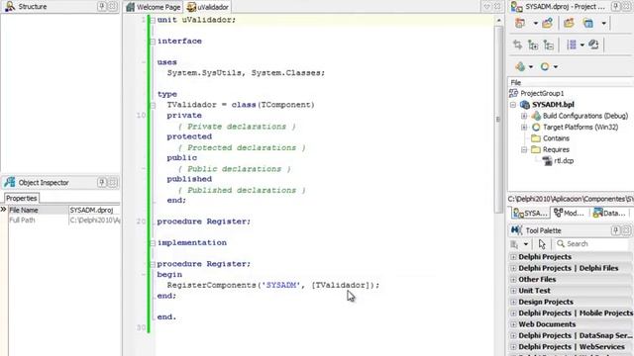Expand Delphi Projects | DataSnap Server category
This screenshot has width=634, height=356.
tap(513, 336)
